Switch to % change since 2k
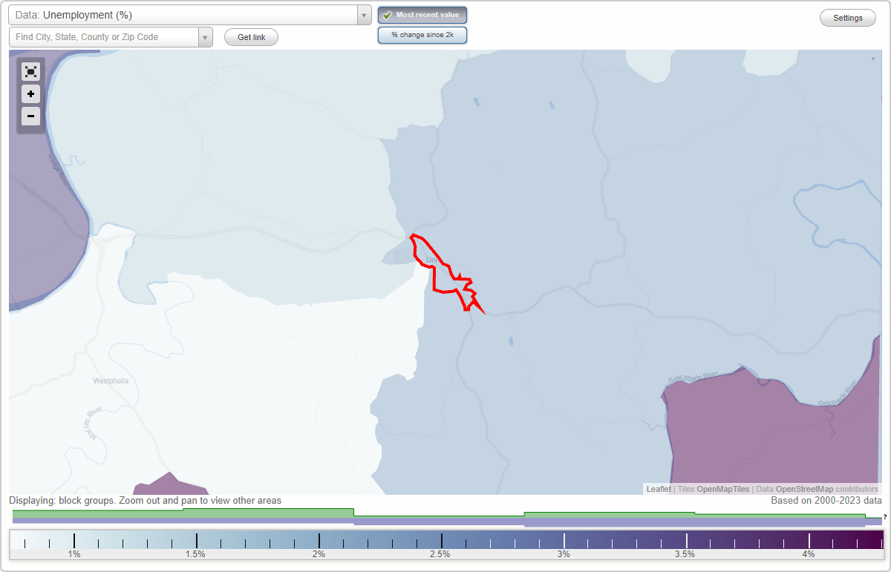The image size is (891, 572). 422,35
